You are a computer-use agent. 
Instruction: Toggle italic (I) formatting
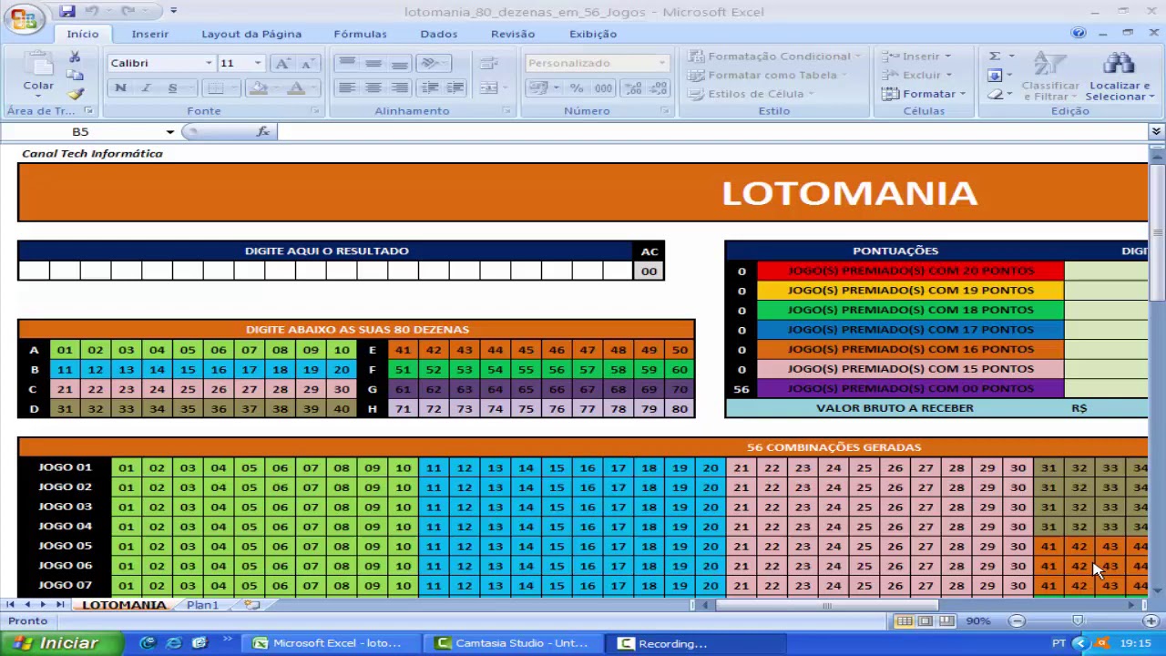tap(146, 88)
